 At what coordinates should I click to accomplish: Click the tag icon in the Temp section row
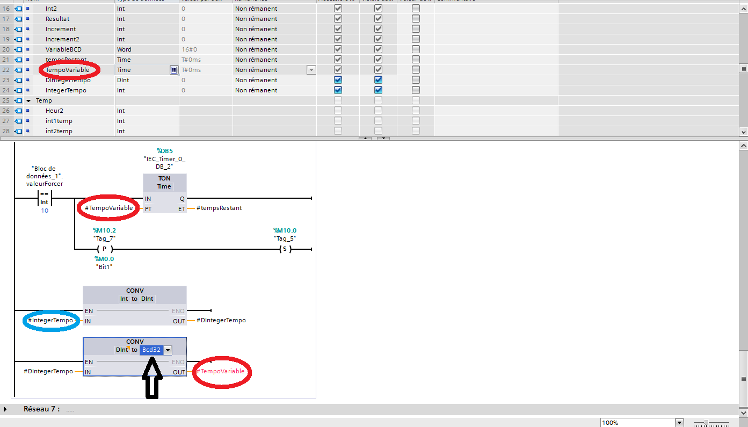18,100
